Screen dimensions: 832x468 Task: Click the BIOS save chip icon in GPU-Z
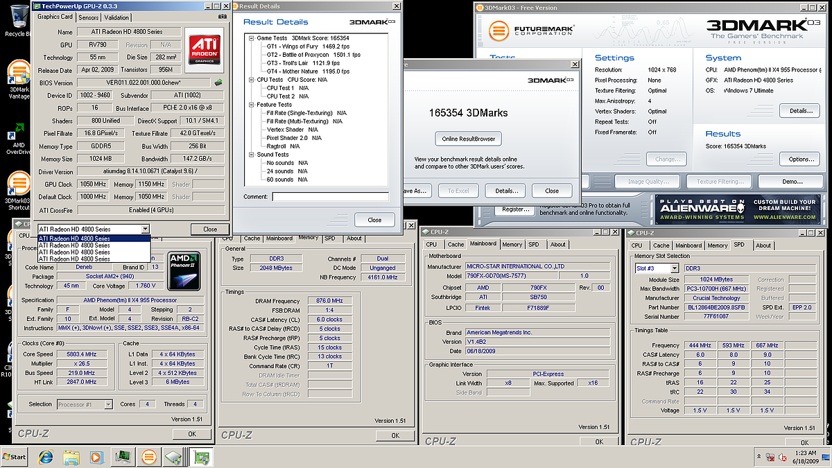point(218,83)
